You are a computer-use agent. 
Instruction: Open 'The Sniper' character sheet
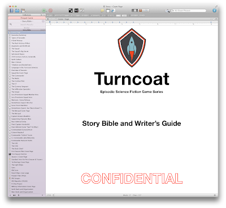click(15, 92)
